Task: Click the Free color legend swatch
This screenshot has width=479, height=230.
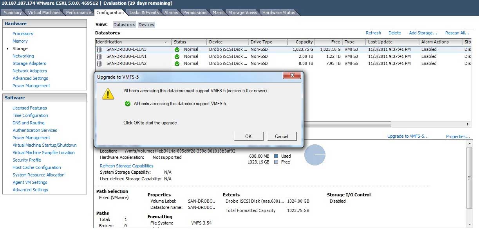Action: pyautogui.click(x=276, y=162)
